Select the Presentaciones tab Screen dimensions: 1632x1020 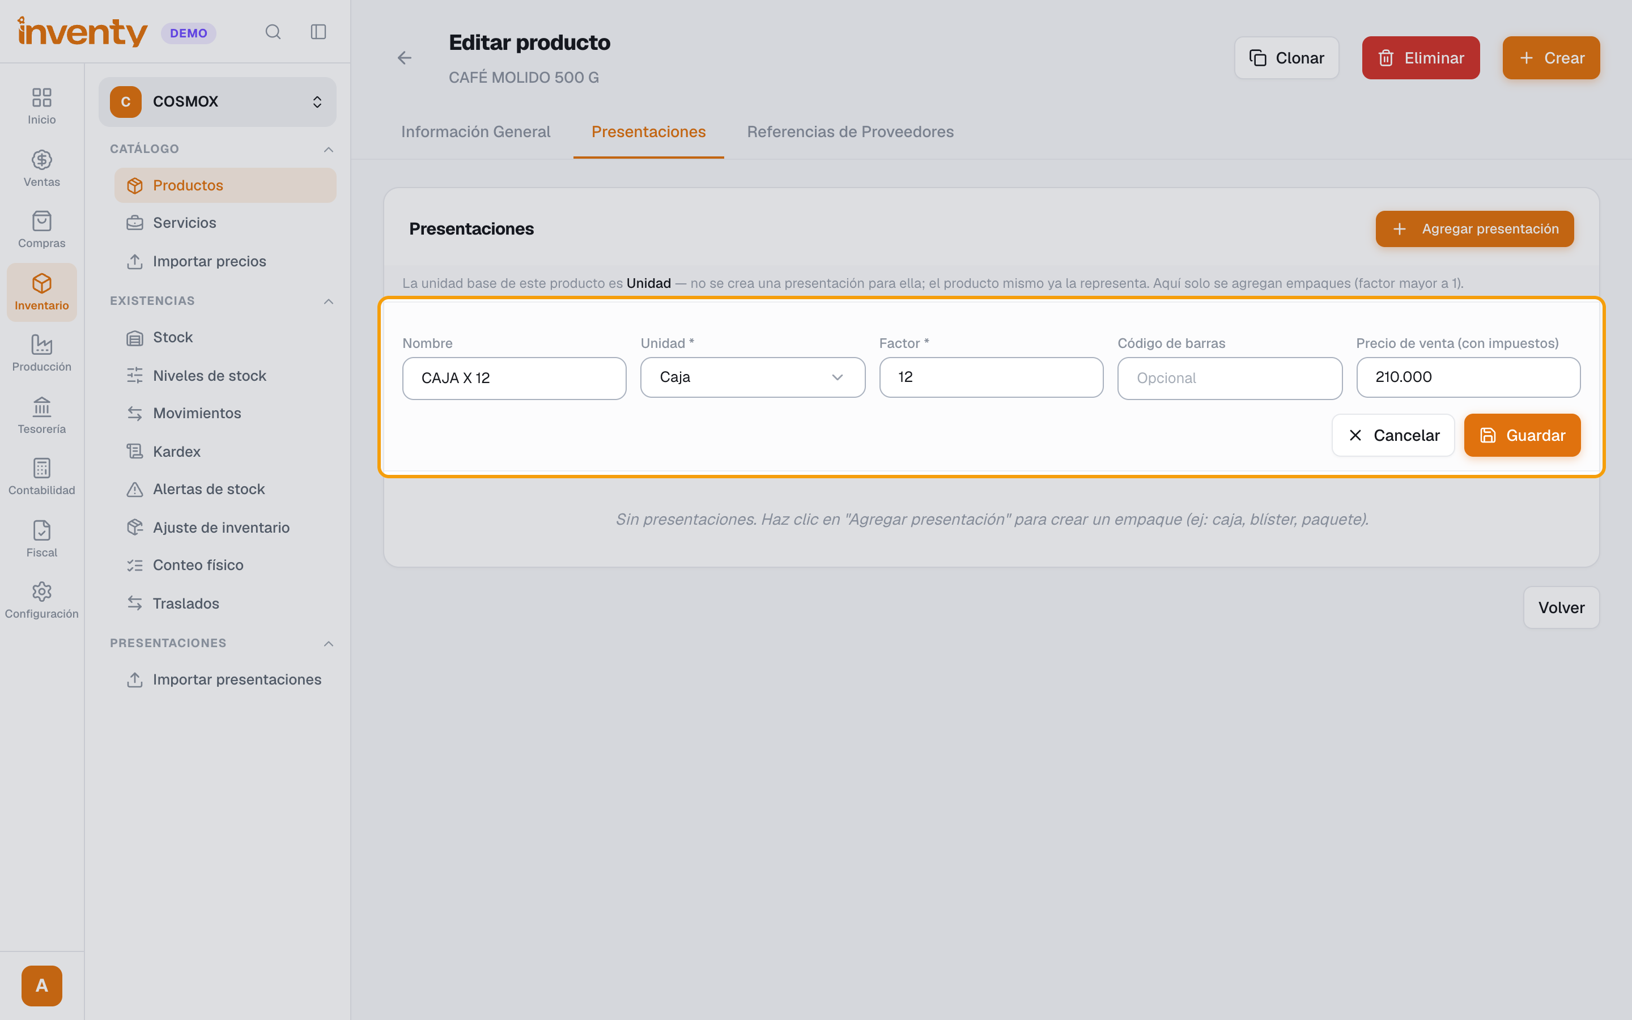coord(648,131)
